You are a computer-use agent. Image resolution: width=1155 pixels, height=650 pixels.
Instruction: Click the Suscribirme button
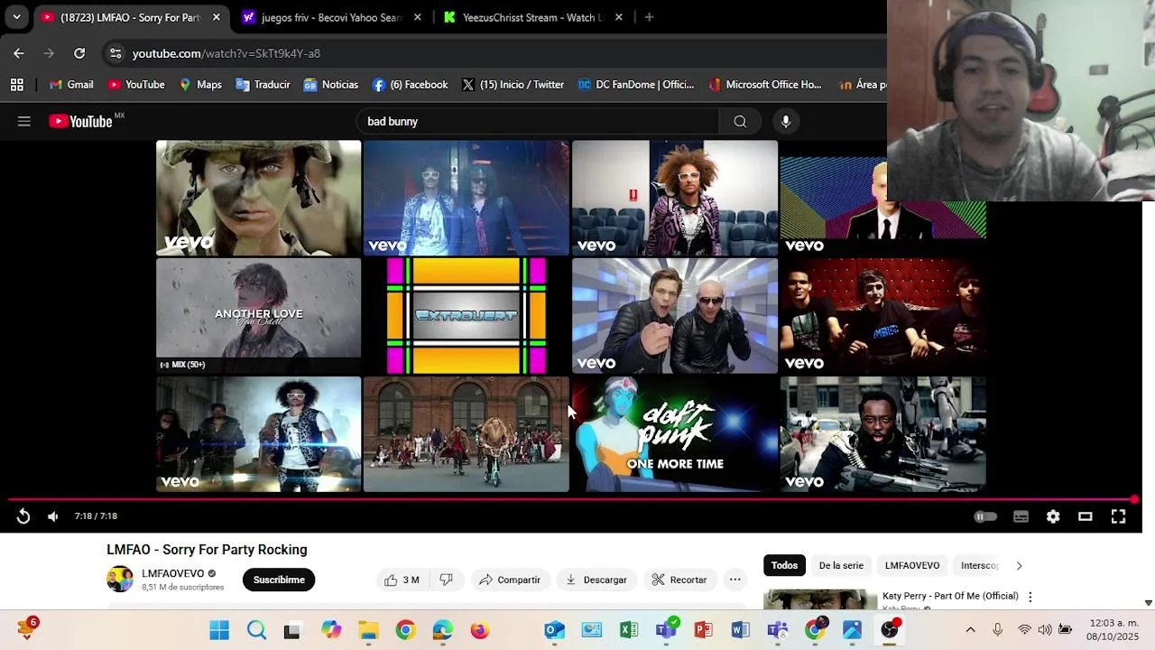(279, 580)
